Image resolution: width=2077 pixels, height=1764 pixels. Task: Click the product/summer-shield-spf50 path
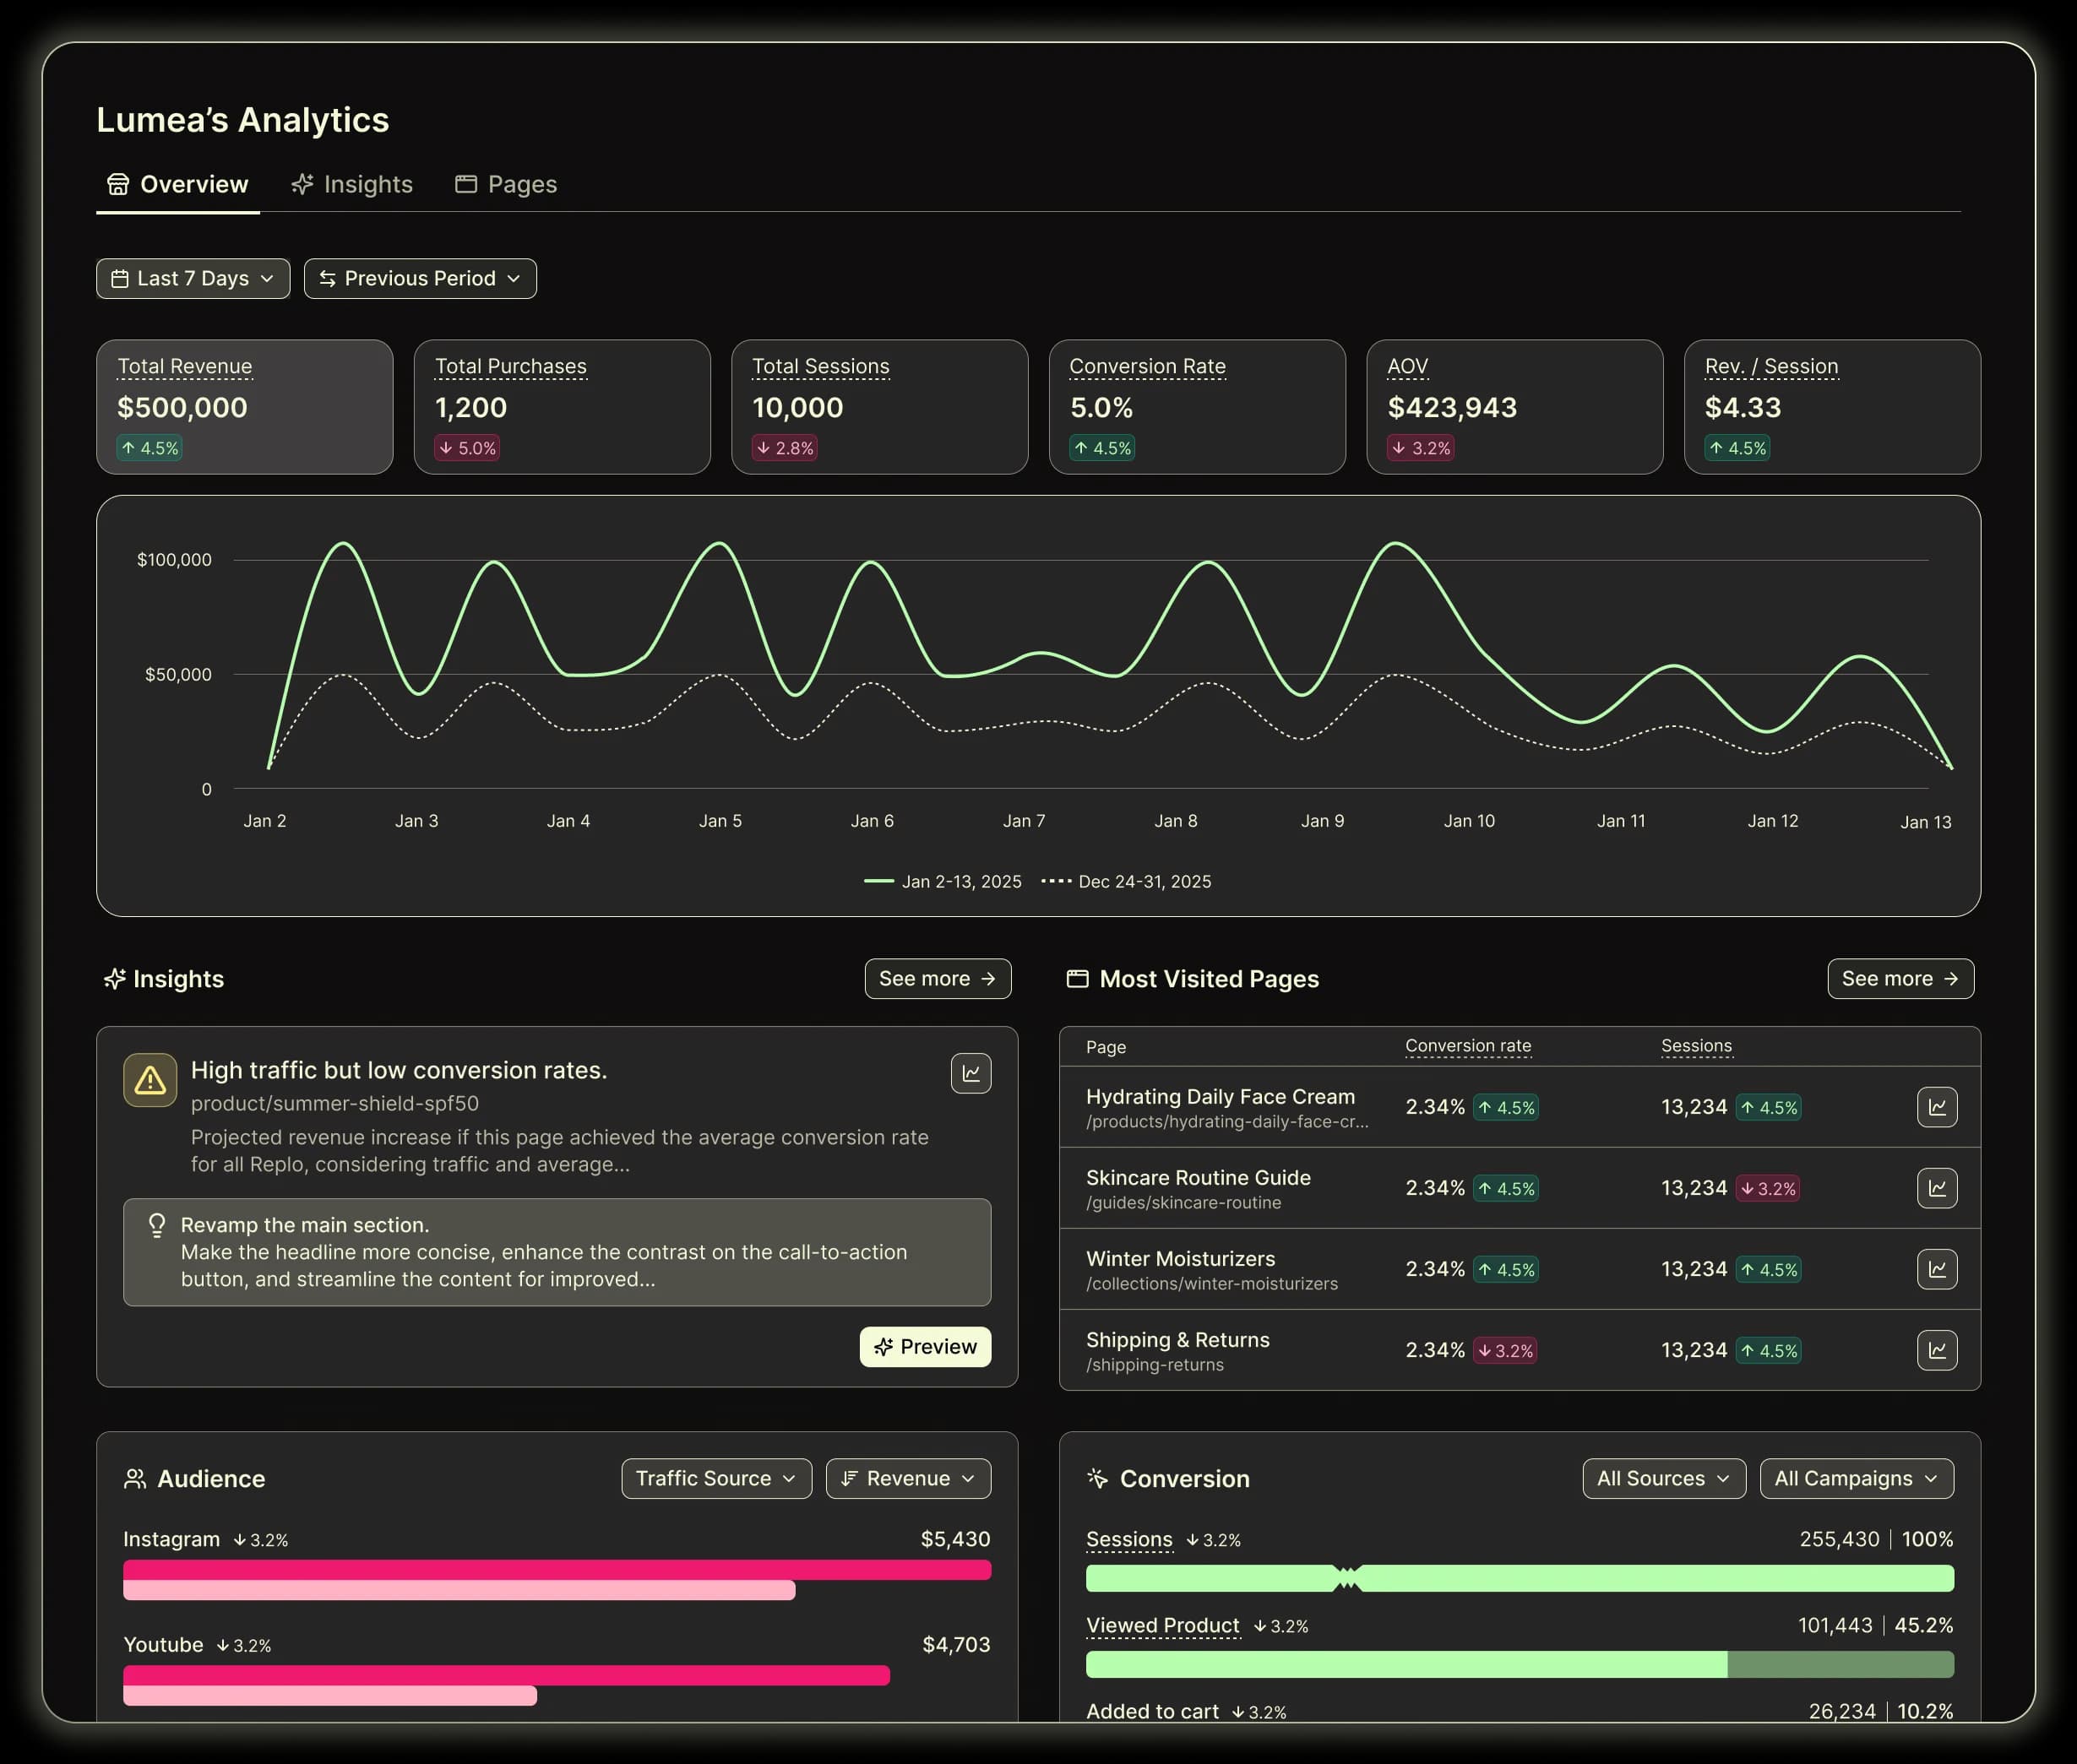pos(335,1104)
